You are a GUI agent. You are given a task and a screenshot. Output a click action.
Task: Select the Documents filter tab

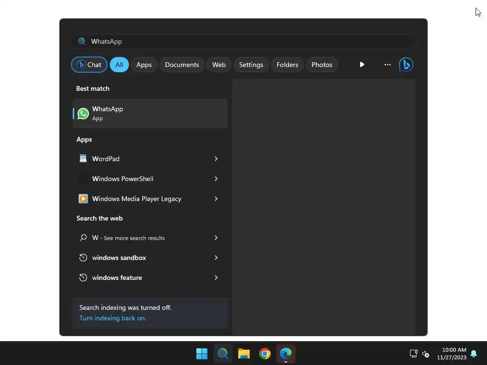tap(182, 65)
